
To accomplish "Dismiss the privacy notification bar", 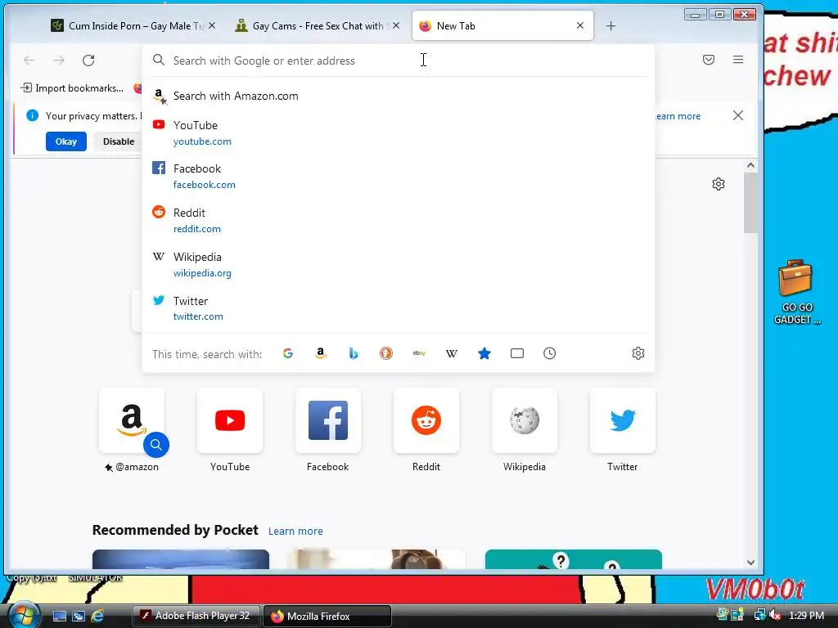I will click(x=738, y=115).
